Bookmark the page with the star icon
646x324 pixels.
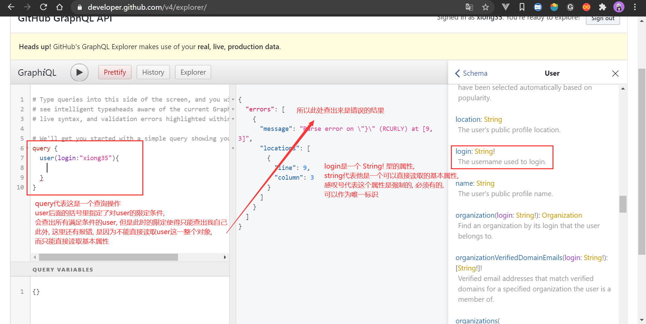486,7
